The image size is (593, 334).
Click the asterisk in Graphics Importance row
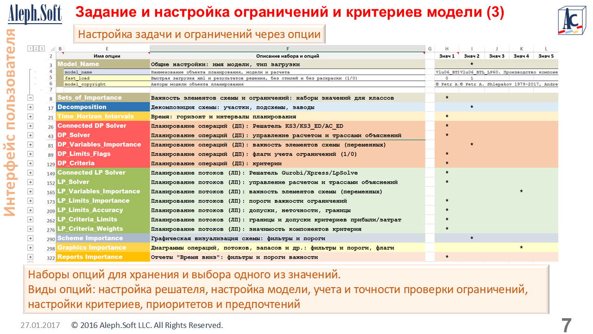521,248
